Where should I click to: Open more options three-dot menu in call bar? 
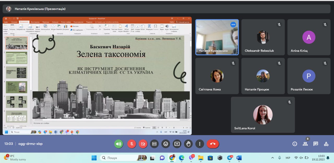click(x=200, y=144)
